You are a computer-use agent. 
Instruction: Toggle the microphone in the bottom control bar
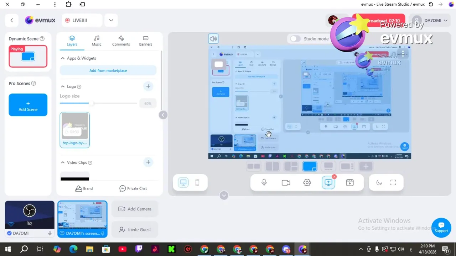coord(264,182)
